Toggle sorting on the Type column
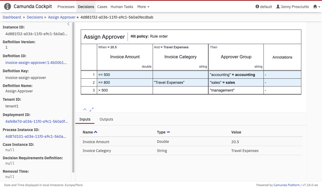This screenshot has width=322, height=188. click(x=168, y=132)
